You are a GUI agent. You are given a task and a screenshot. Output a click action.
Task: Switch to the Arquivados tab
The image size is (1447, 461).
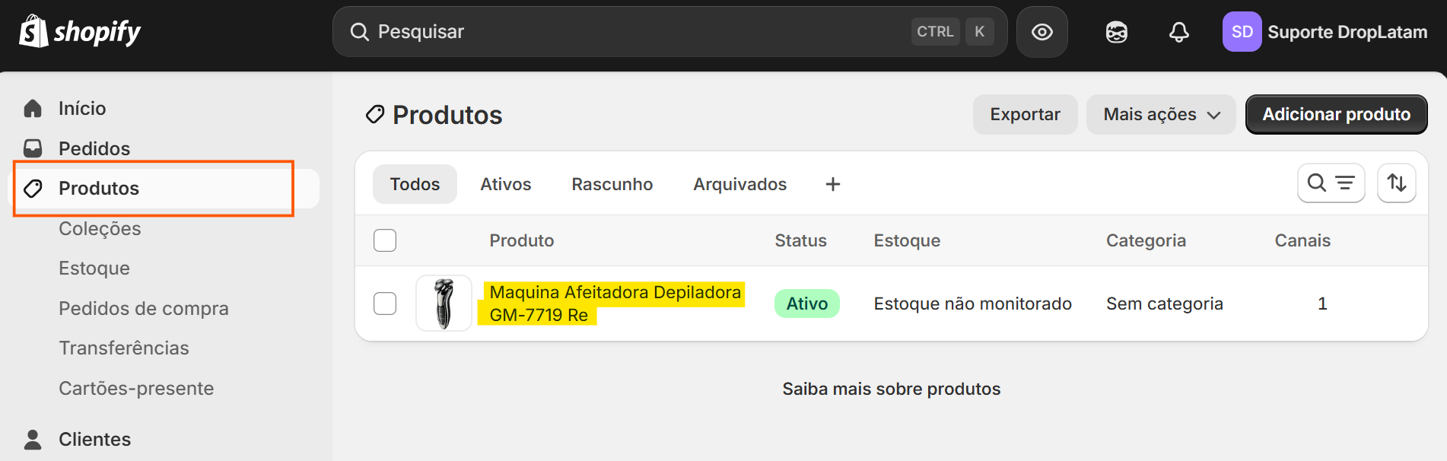pyautogui.click(x=739, y=184)
